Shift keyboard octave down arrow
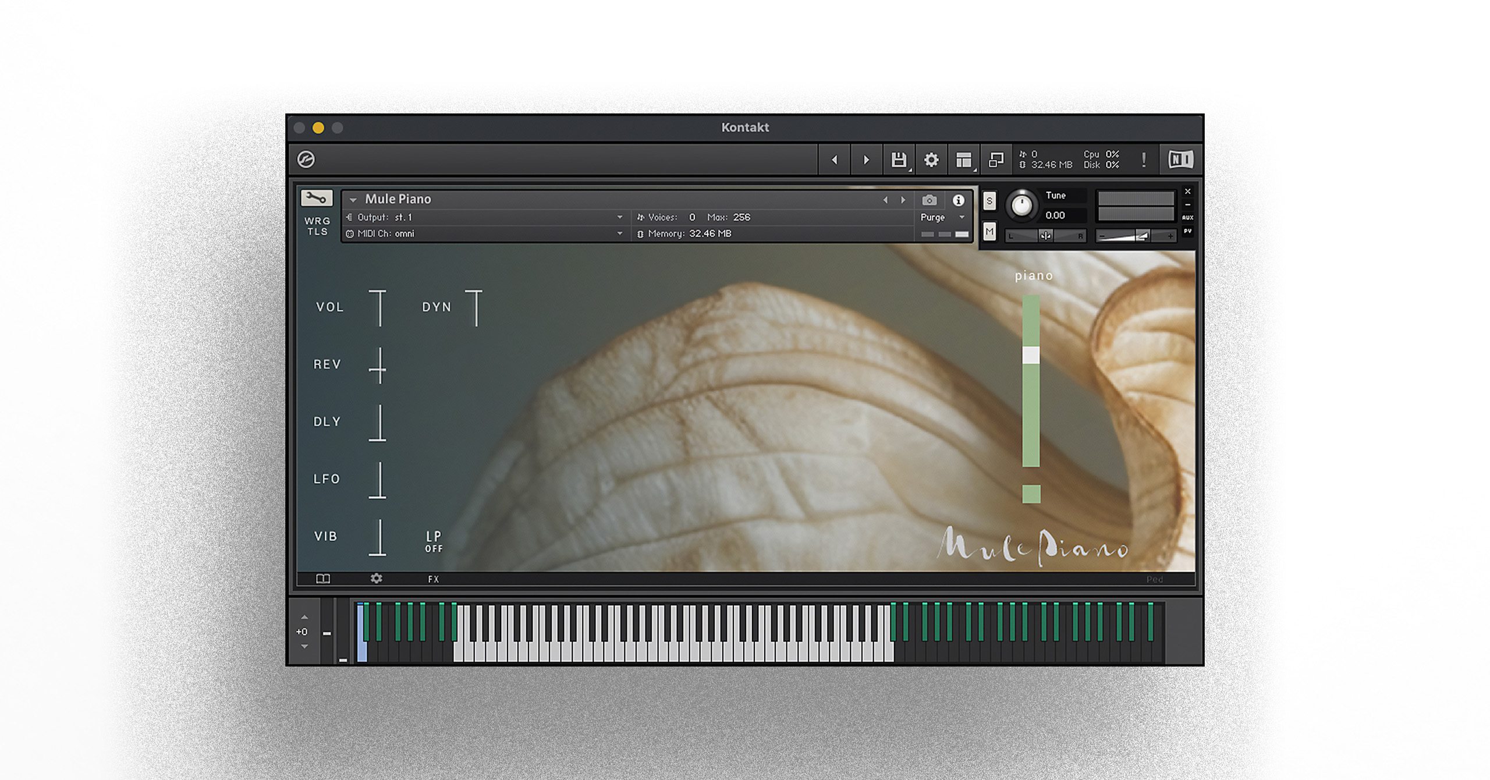The height and width of the screenshot is (780, 1490). (x=304, y=646)
